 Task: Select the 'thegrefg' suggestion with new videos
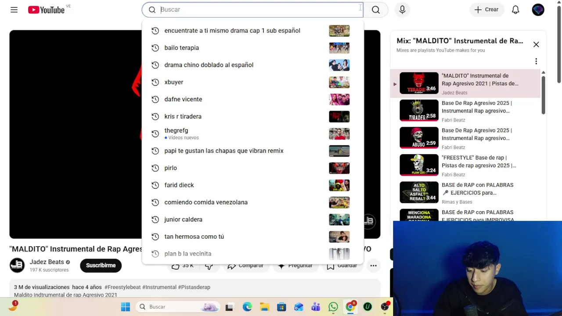(252, 133)
